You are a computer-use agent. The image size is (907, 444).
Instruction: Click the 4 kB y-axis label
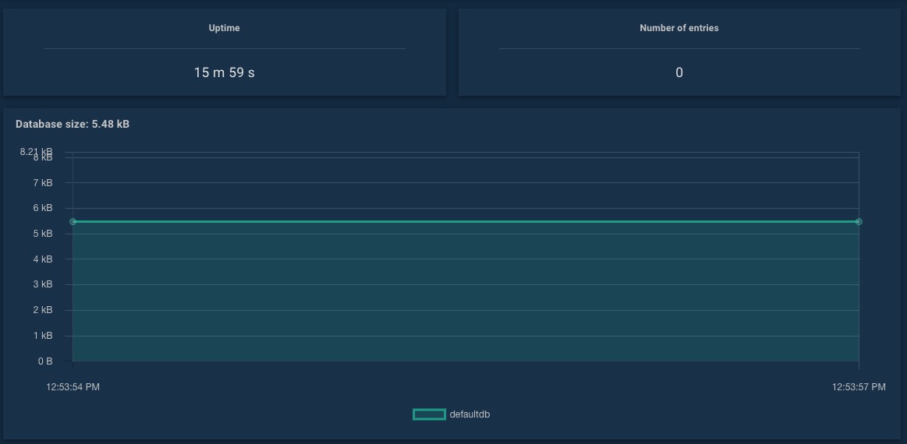coord(43,259)
